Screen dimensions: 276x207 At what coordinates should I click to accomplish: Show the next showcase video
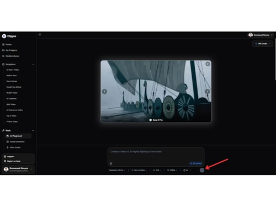point(208,92)
